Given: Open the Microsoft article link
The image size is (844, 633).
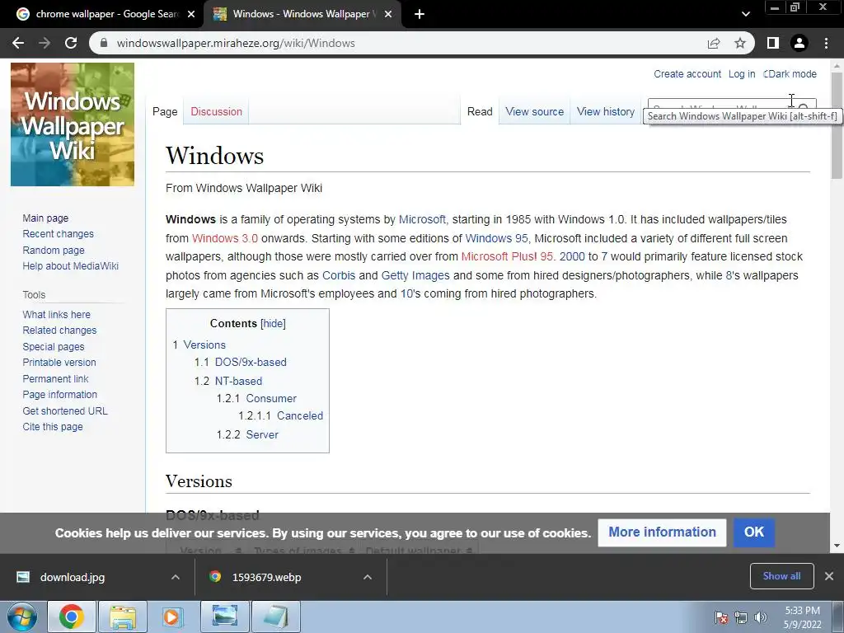Looking at the screenshot, I should tap(422, 219).
